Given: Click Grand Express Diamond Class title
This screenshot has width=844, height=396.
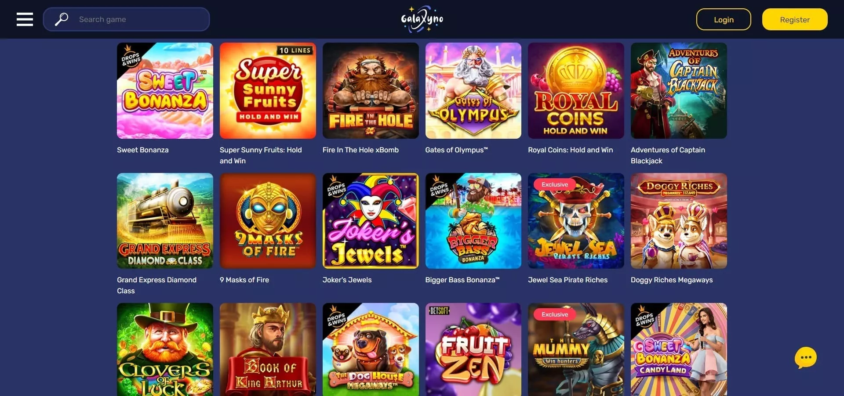Looking at the screenshot, I should pyautogui.click(x=156, y=285).
